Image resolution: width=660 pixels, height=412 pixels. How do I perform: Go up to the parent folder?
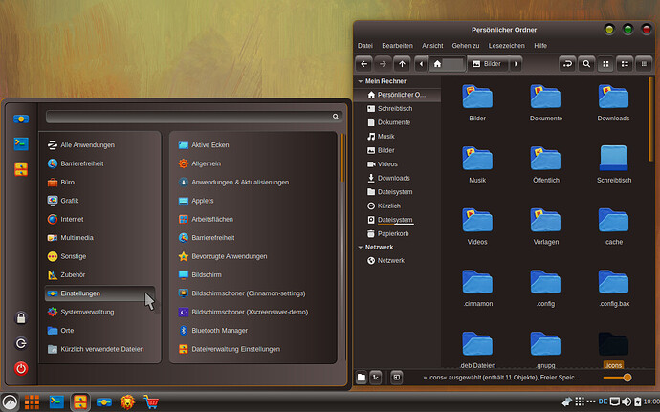pyautogui.click(x=403, y=64)
